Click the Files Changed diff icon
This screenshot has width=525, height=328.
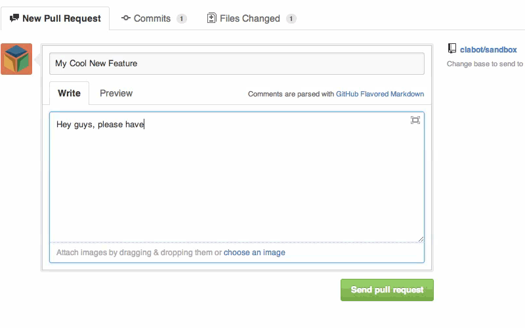(211, 18)
